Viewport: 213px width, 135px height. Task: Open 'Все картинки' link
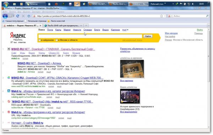tap(126, 81)
